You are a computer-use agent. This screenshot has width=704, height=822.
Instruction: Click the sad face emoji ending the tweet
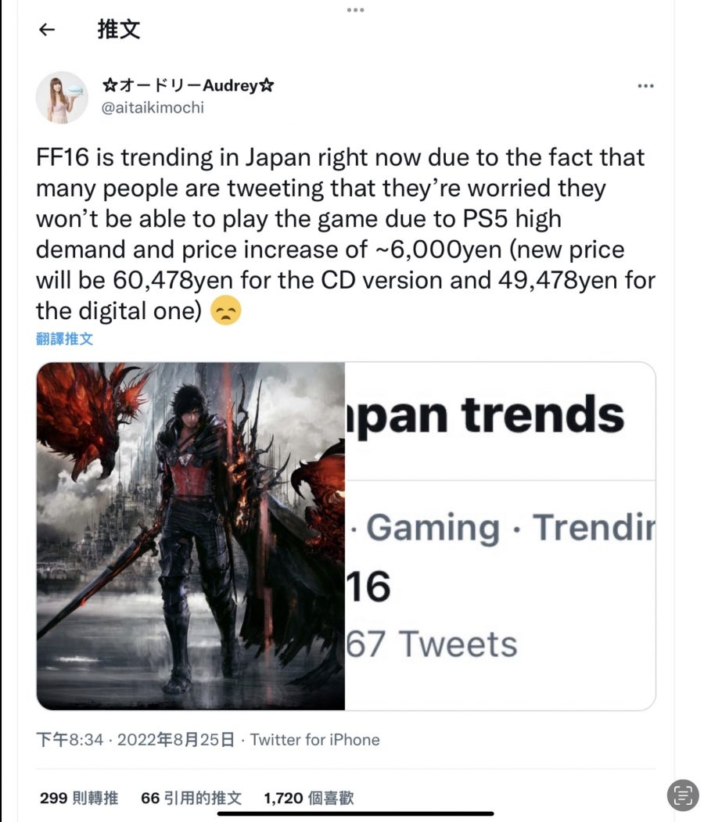pyautogui.click(x=225, y=310)
